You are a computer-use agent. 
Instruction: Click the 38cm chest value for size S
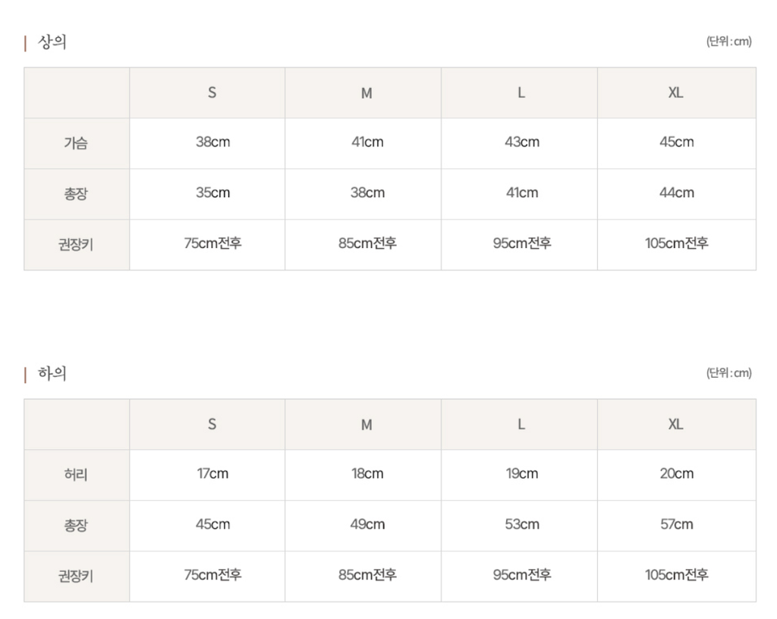click(212, 142)
